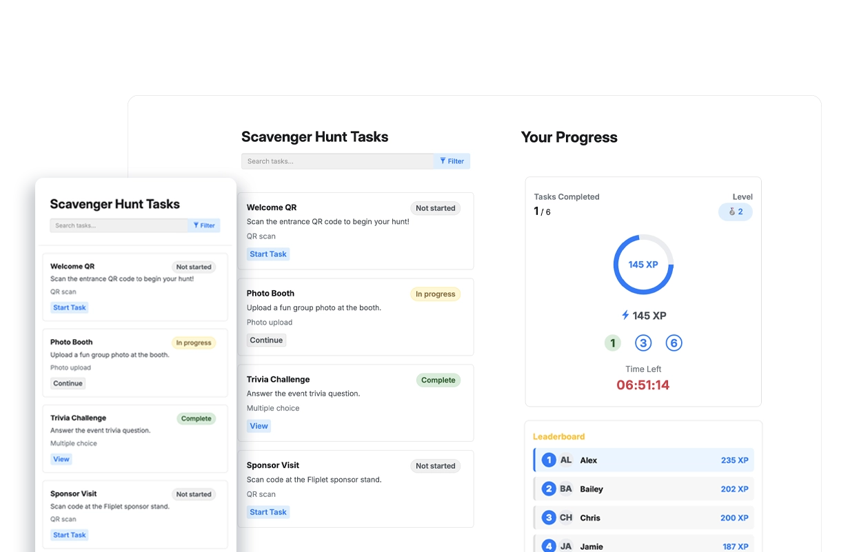Screen dimensions: 859x552
Task: Click the Complete badge in the mobile card
Action: pos(196,418)
